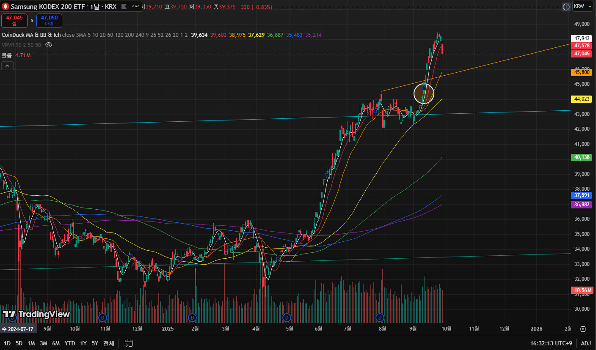Screen dimensions: 596x350
Task: Click the dividend D marker near 5월
Action: (x=287, y=317)
